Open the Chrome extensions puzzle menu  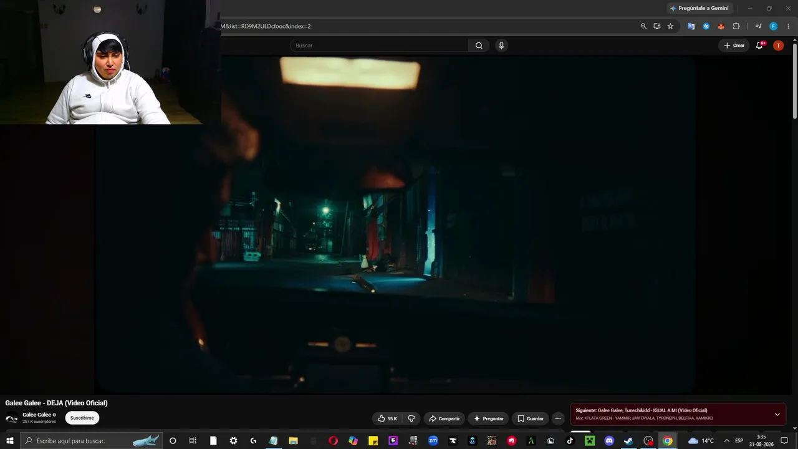click(736, 26)
